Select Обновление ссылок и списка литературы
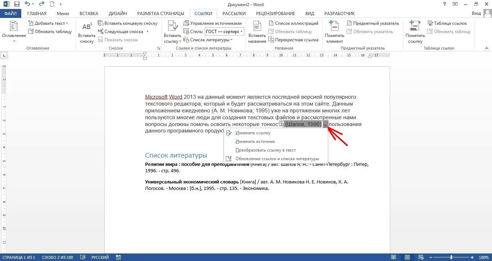The width and height of the screenshot is (492, 261). [276, 159]
